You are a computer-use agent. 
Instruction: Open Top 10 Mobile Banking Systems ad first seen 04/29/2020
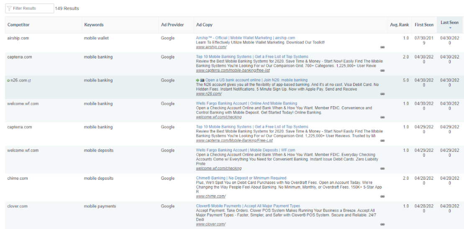tap(252, 127)
